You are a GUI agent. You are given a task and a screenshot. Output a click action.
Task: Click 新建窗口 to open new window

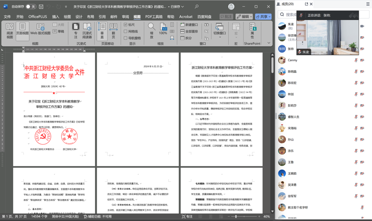[189, 25]
